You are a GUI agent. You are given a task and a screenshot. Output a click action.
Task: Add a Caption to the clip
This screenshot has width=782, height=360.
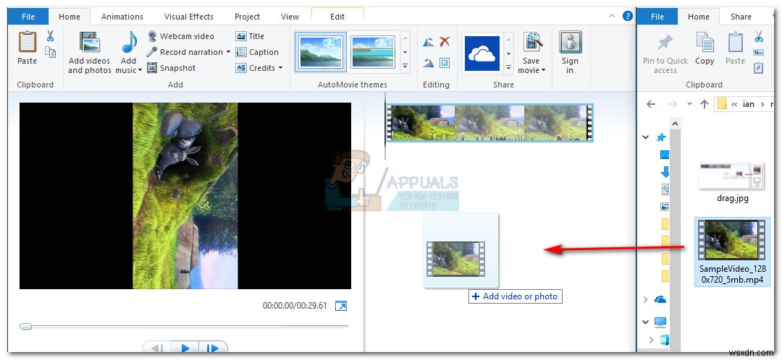click(257, 52)
